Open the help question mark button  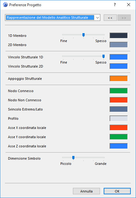point(115,5)
